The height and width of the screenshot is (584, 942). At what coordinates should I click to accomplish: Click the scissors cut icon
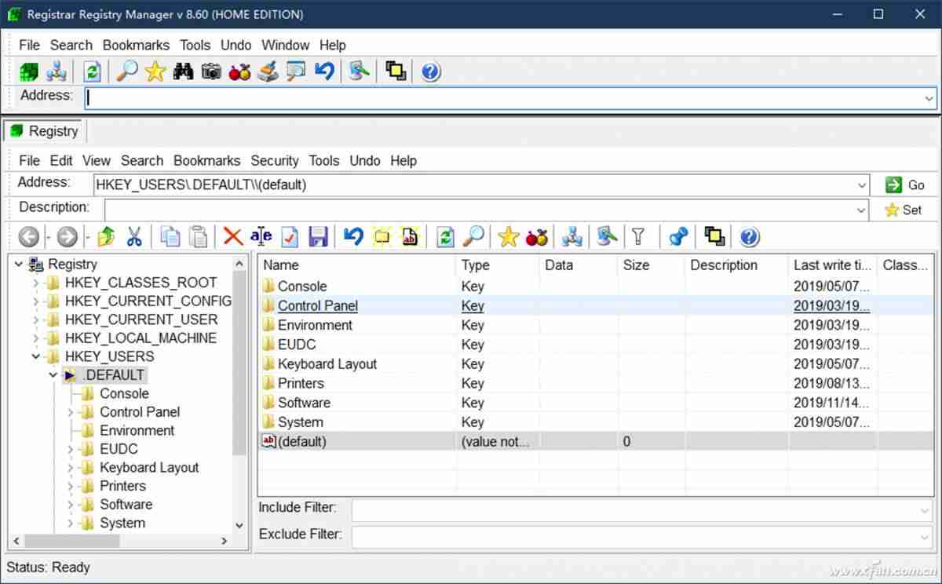tap(134, 236)
